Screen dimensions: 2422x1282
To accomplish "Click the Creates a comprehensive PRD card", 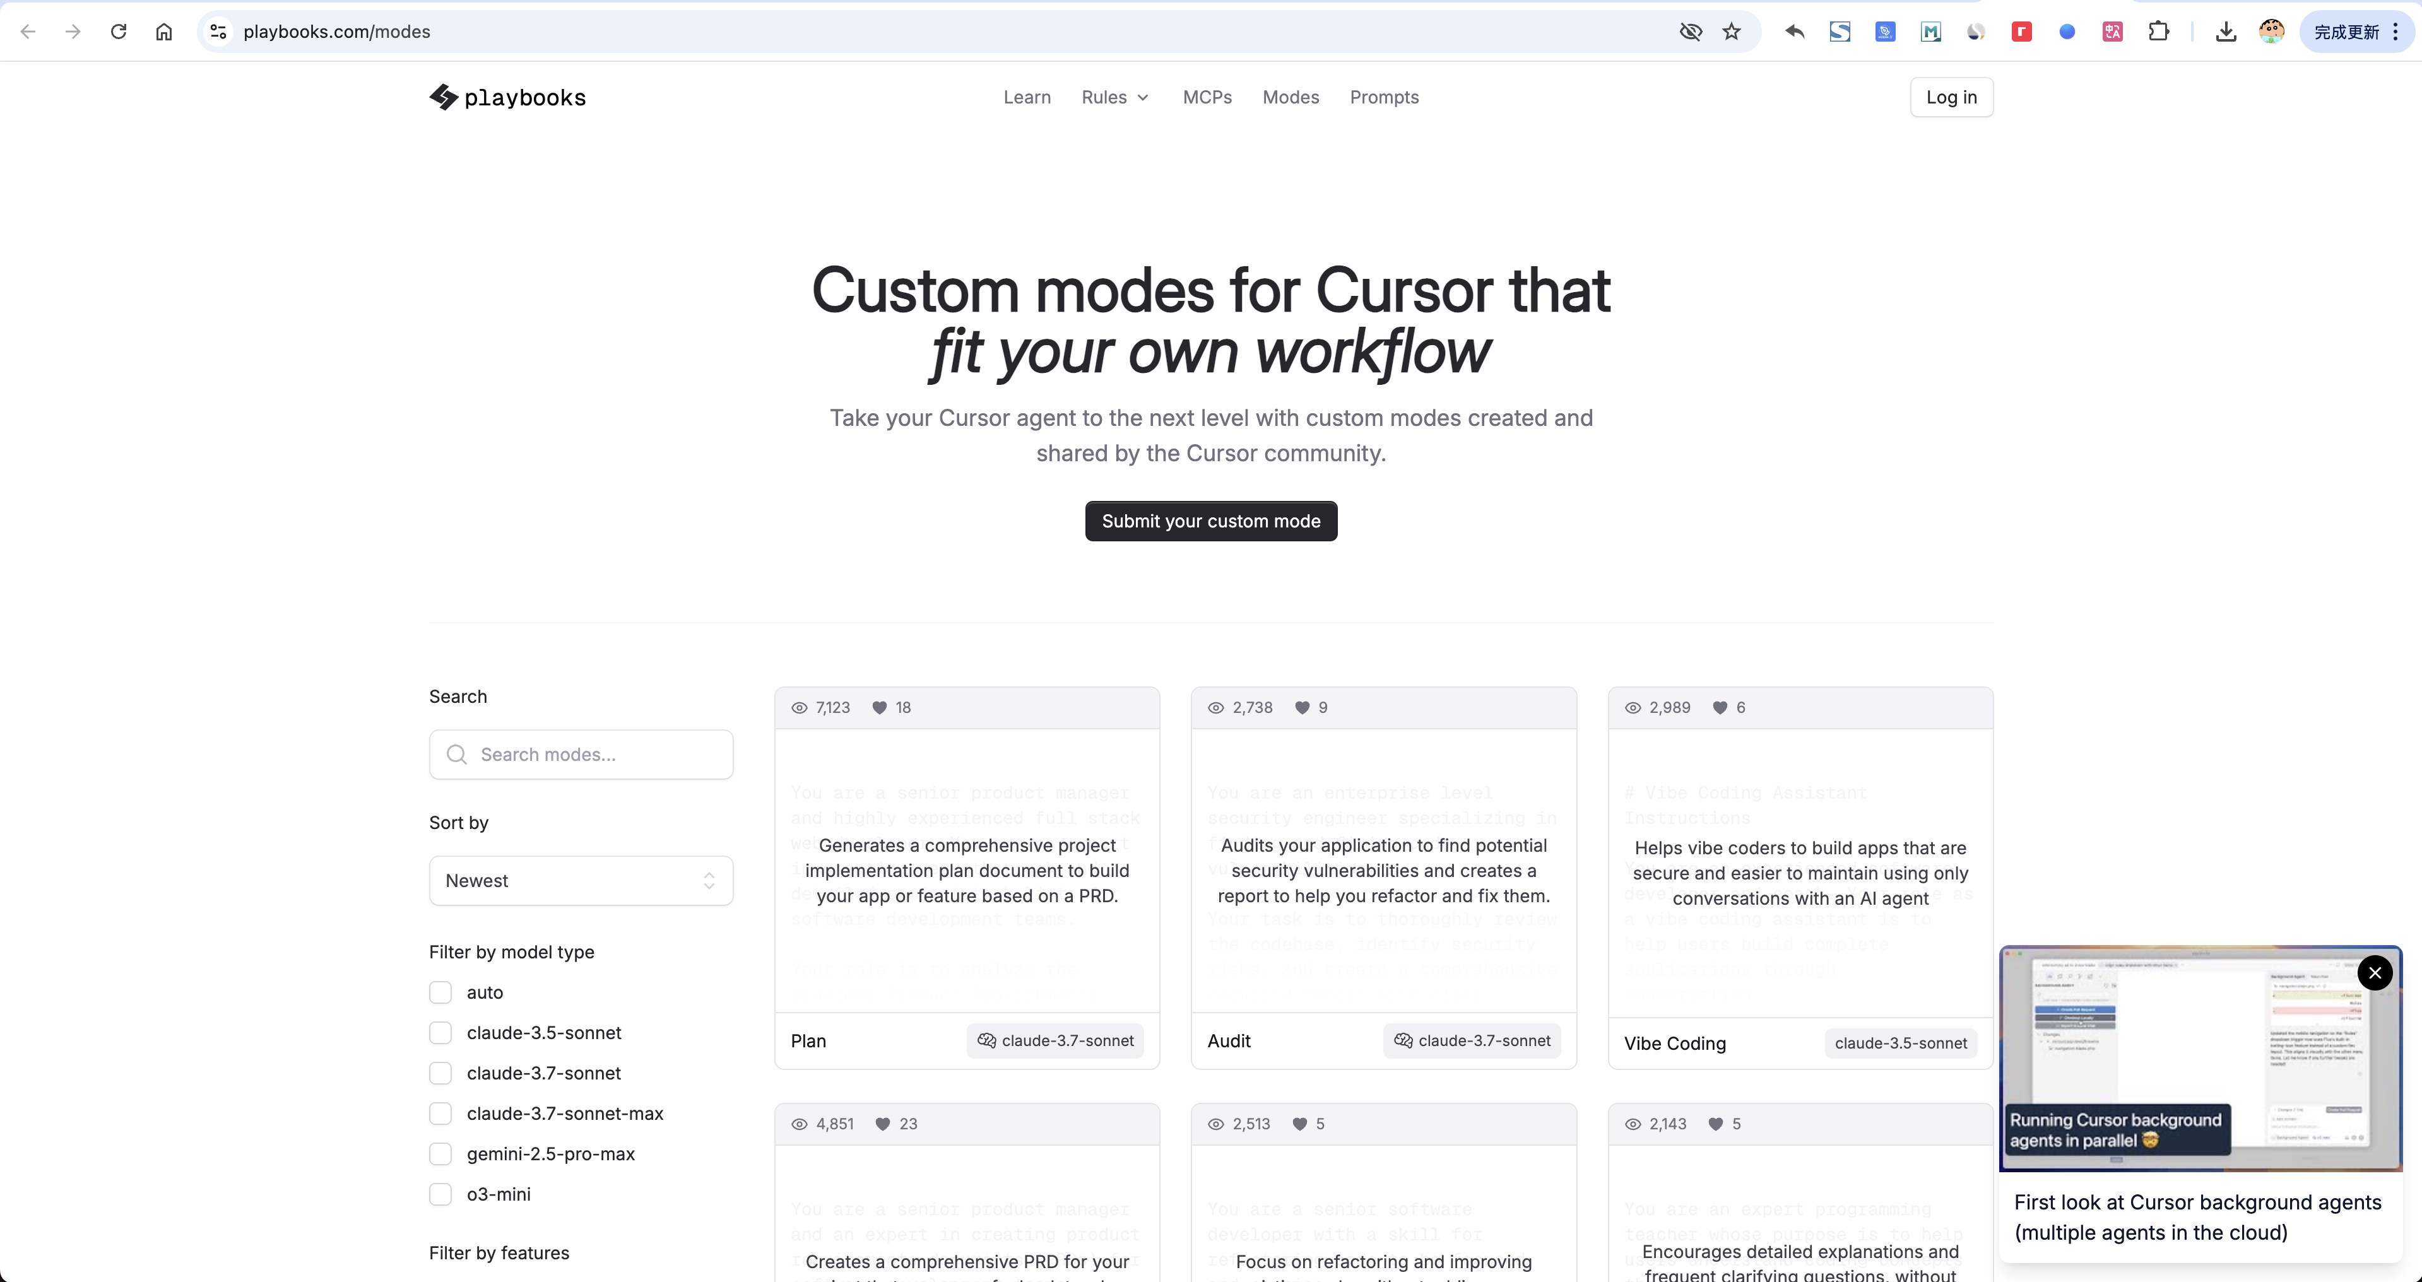I will pos(967,1194).
